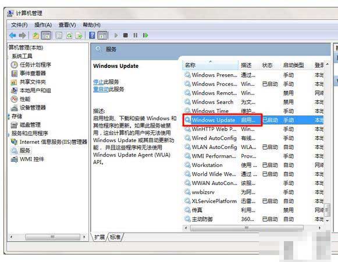
Task: Click the 共享文件夹 icon in tree
Action: tap(14, 82)
